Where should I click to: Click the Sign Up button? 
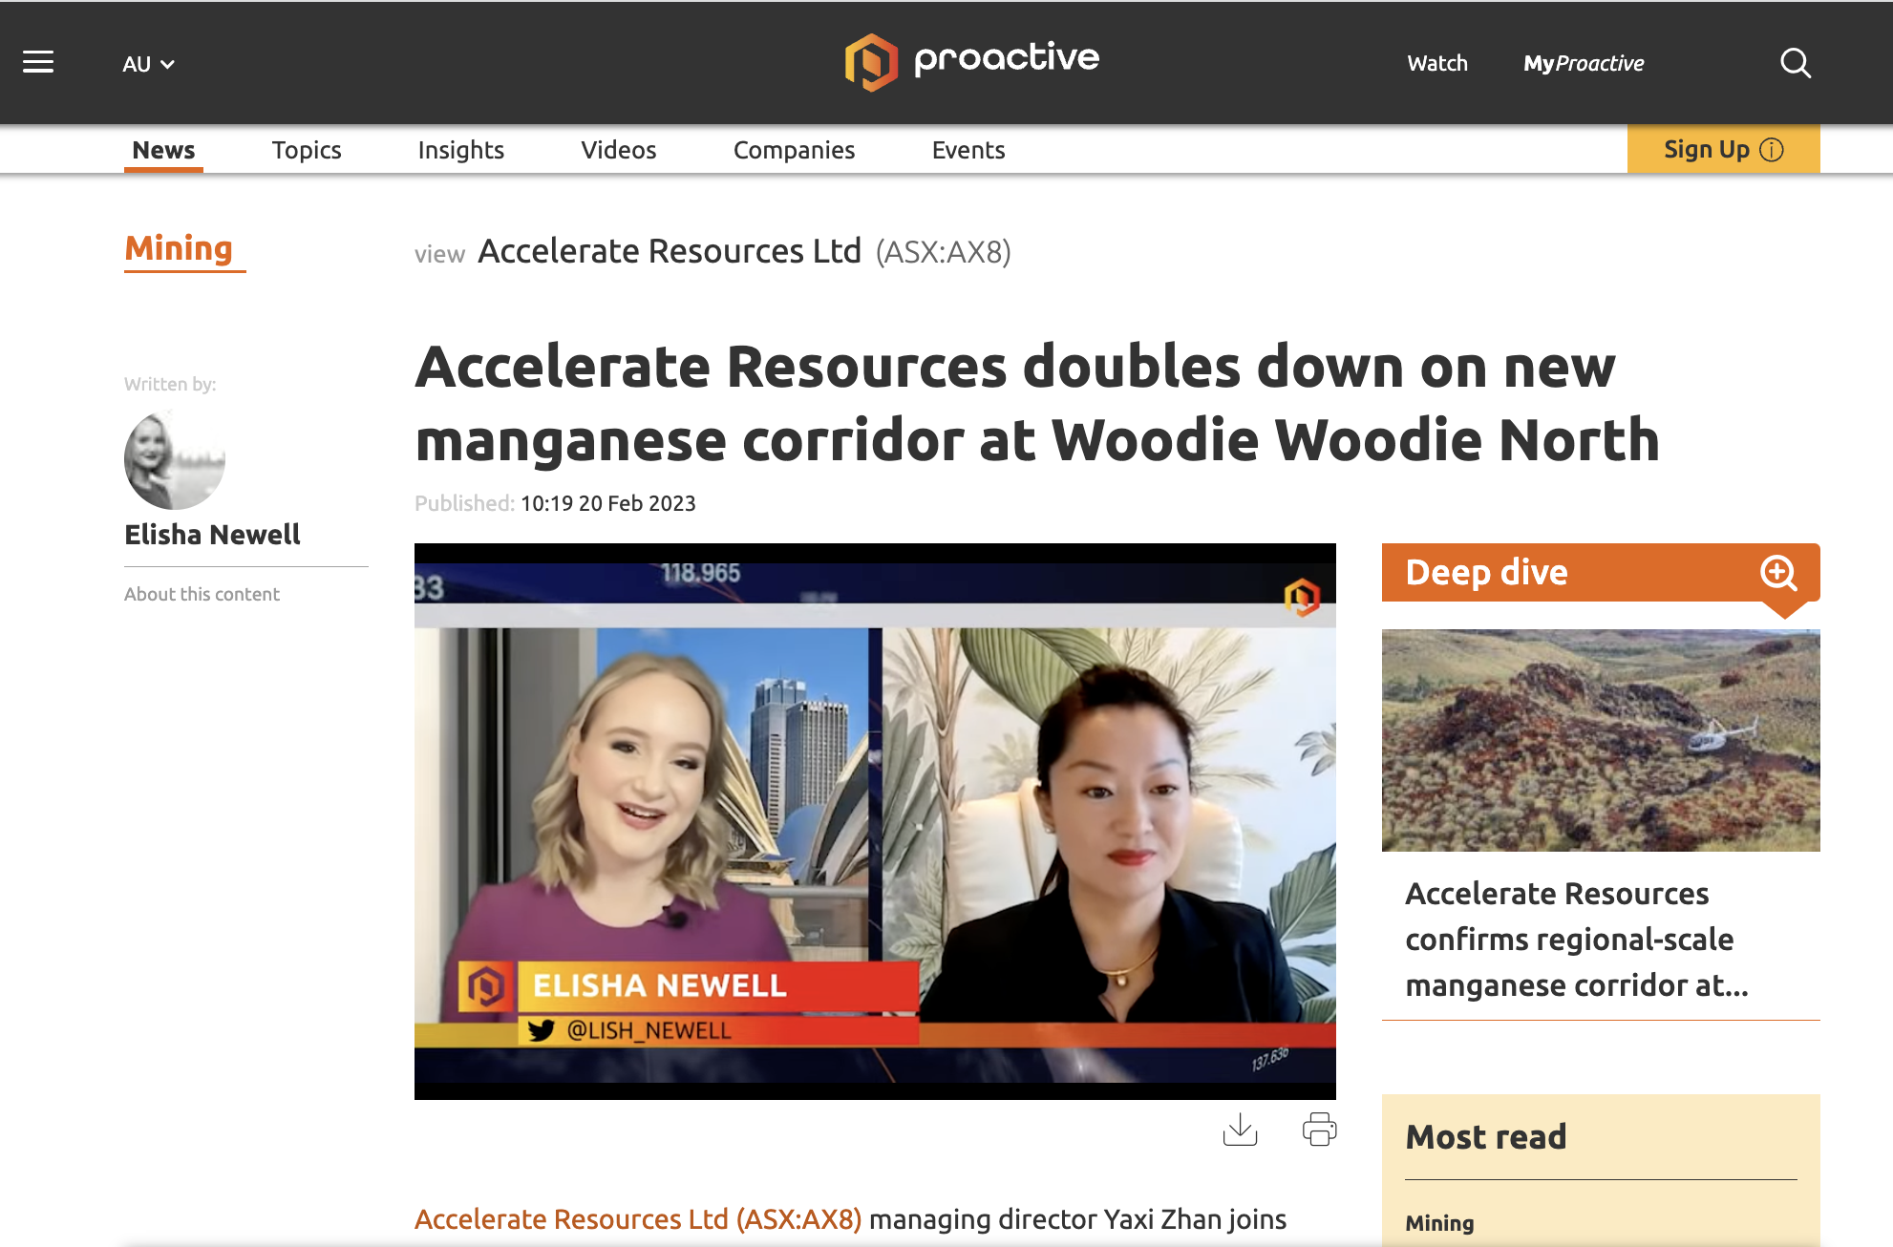point(1723,150)
